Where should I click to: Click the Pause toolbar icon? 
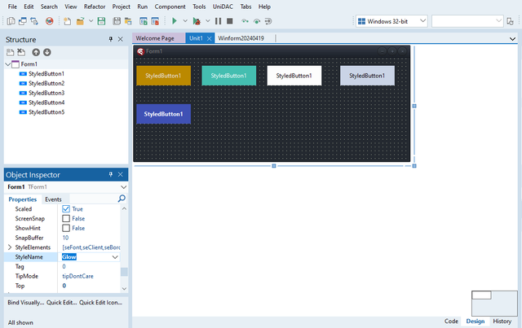click(x=218, y=21)
